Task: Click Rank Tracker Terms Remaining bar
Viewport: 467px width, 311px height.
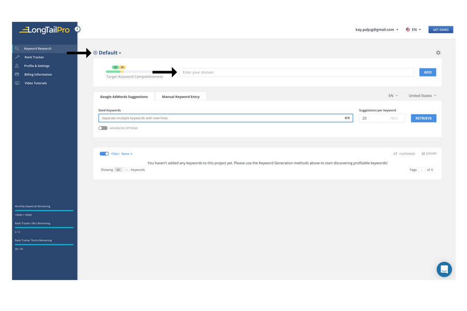Action: click(x=44, y=244)
